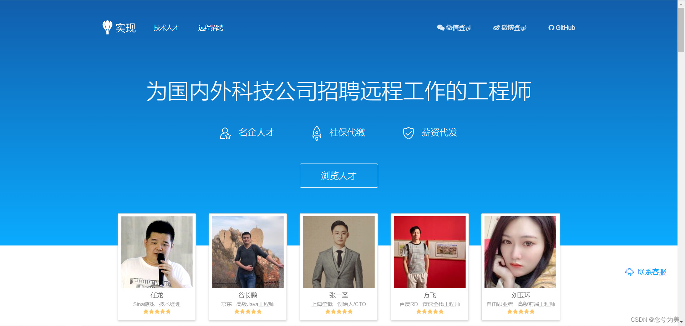The height and width of the screenshot is (326, 685).
Task: Click the GitHub octocat icon
Action: [551, 28]
